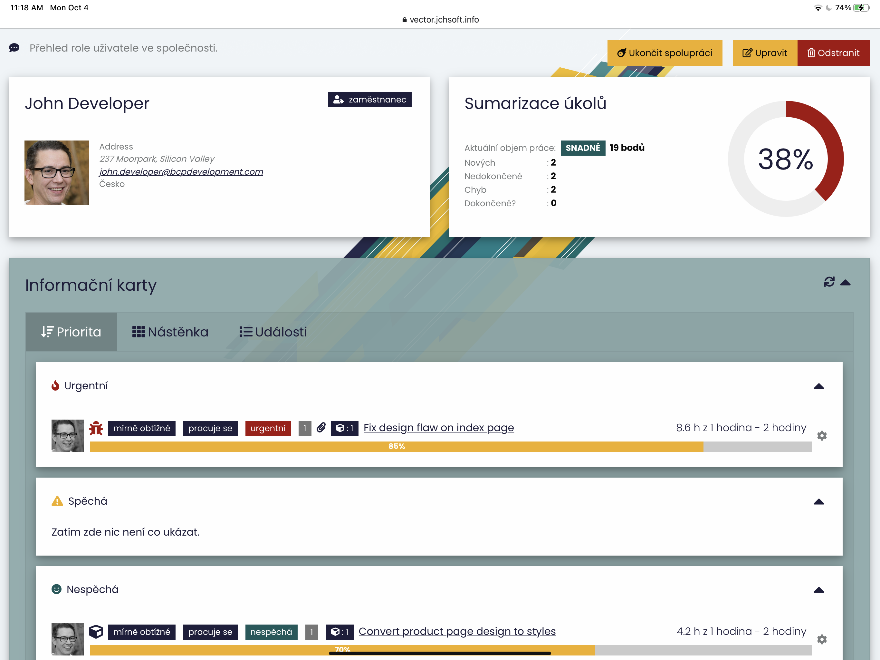Click the red bug icon on urgent task

[96, 428]
